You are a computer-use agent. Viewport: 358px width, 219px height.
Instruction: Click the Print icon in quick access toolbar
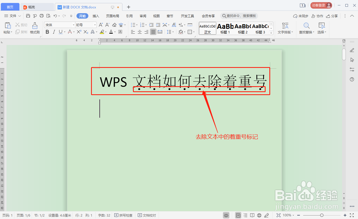pos(42,16)
